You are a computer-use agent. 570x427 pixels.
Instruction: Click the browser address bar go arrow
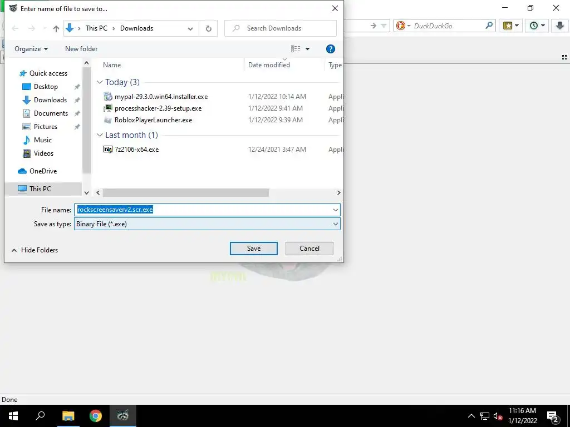tap(374, 26)
